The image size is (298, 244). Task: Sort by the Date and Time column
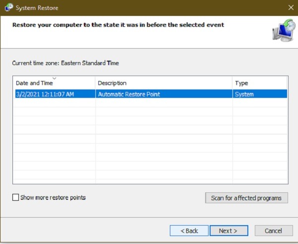point(54,83)
